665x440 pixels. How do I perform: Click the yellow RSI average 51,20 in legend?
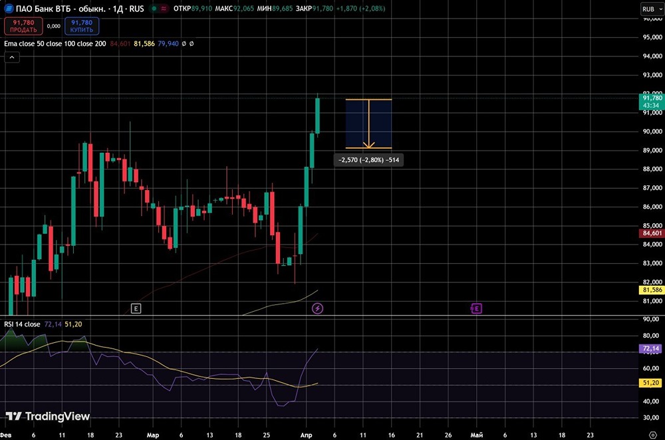73,324
